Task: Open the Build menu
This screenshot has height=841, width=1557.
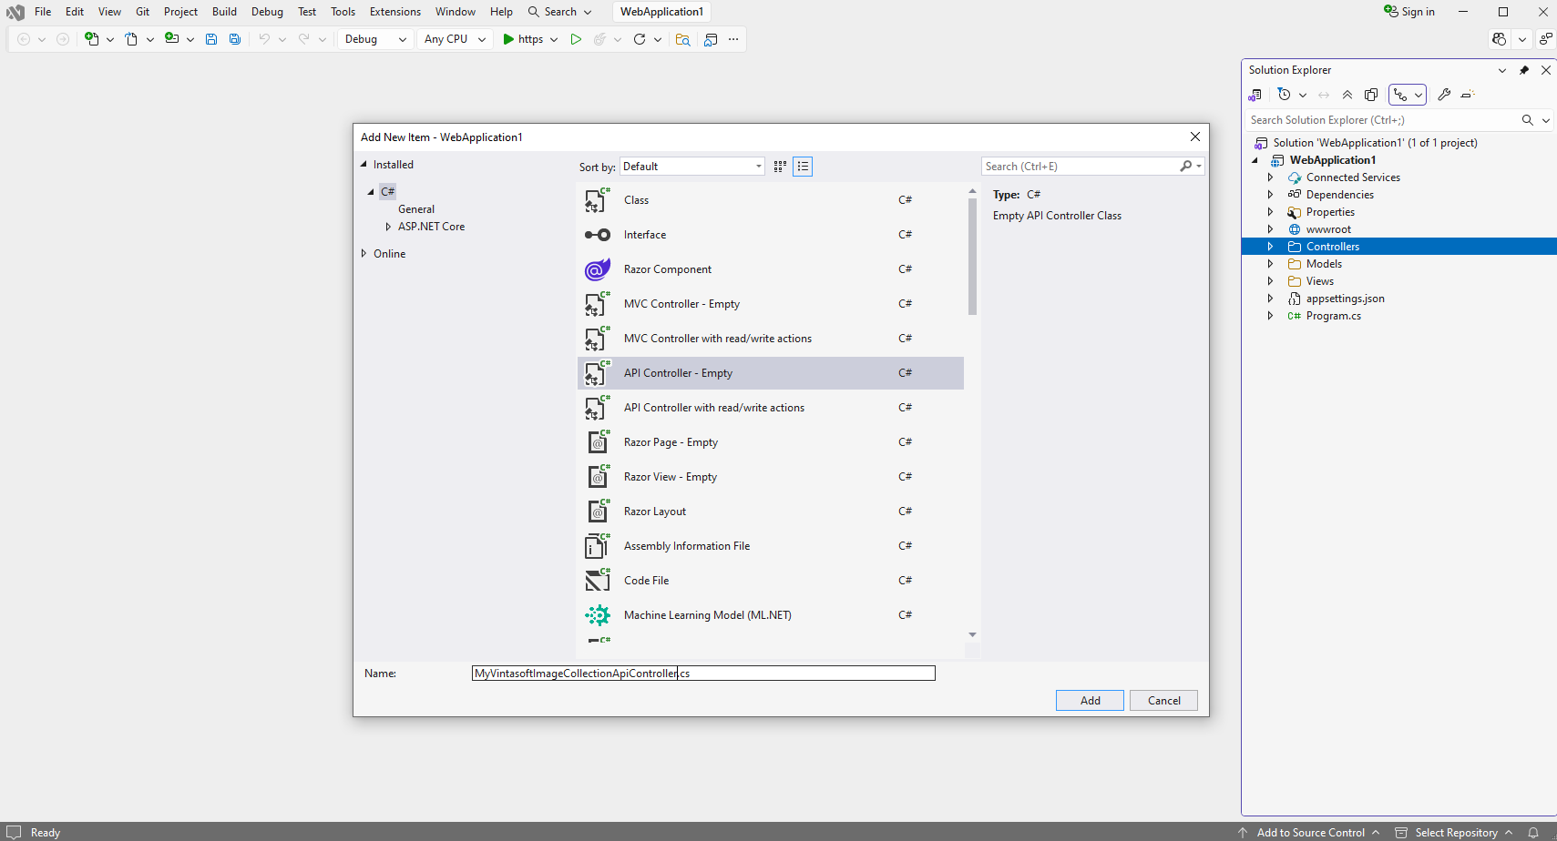Action: coord(224,12)
